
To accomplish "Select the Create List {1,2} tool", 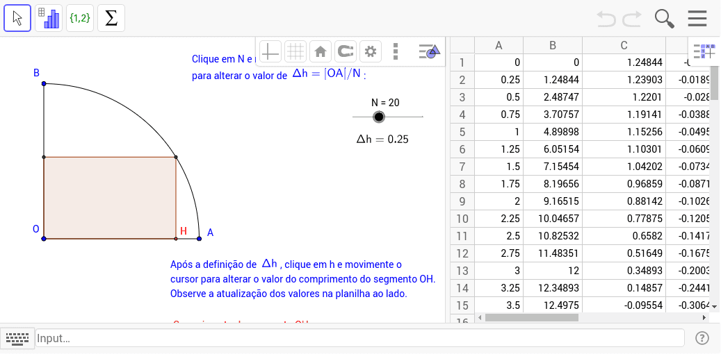I will pyautogui.click(x=80, y=18).
